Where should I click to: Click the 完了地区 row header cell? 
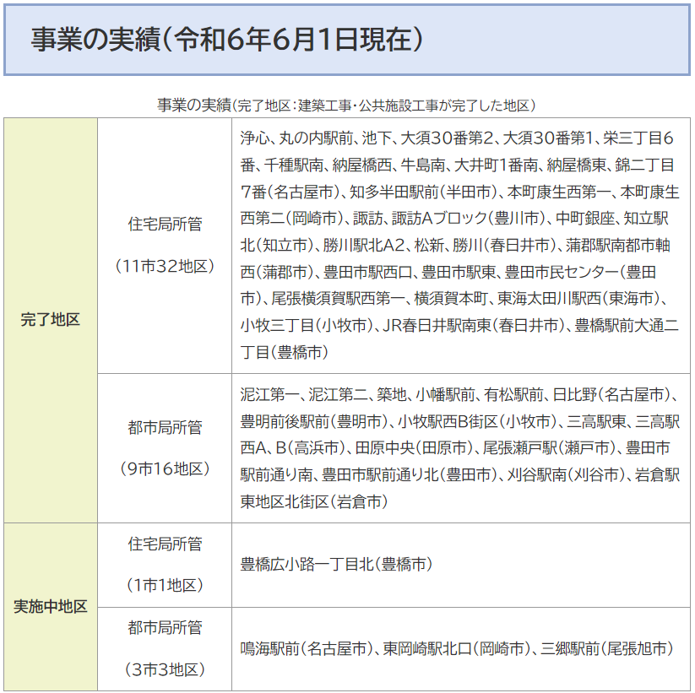(51, 321)
